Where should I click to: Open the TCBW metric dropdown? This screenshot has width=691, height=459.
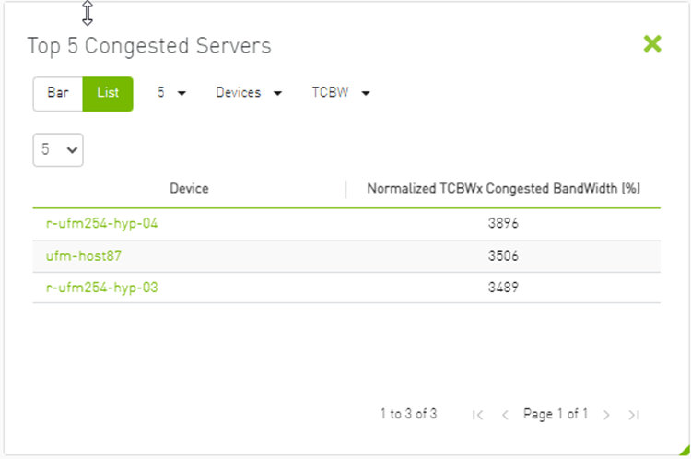341,93
